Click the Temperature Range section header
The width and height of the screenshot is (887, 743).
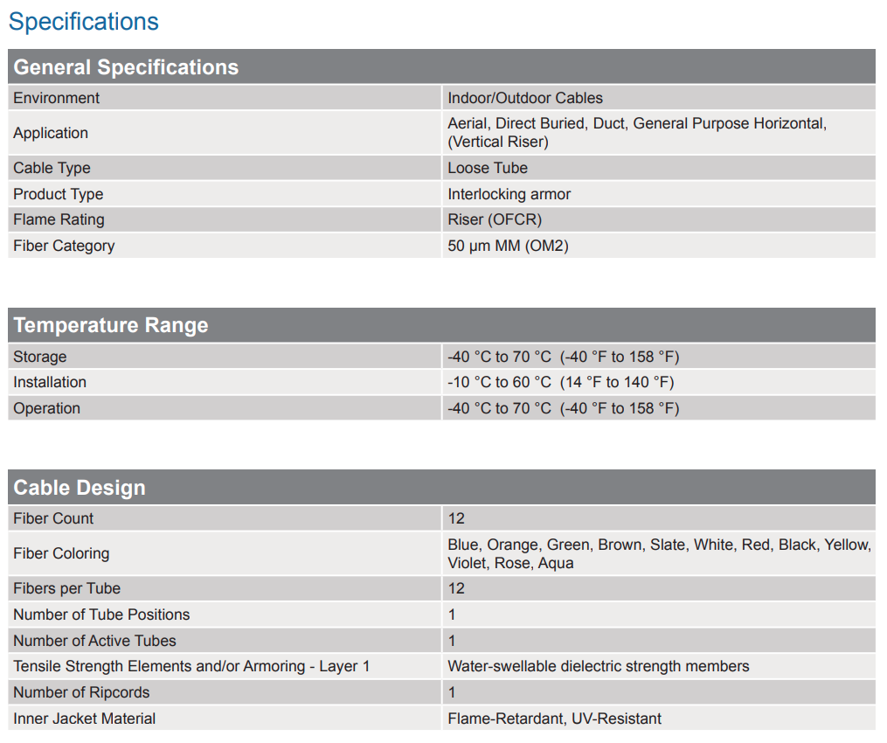pyautogui.click(x=111, y=325)
